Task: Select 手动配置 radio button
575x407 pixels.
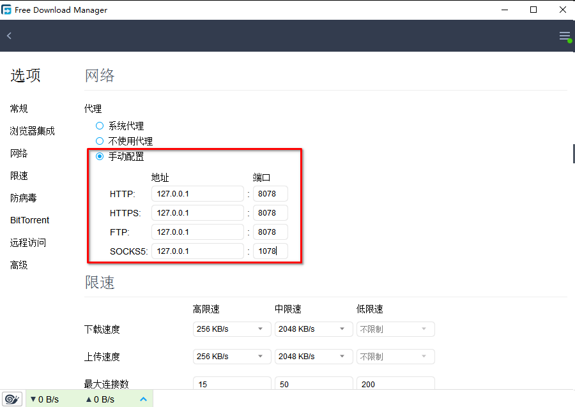Action: click(100, 156)
